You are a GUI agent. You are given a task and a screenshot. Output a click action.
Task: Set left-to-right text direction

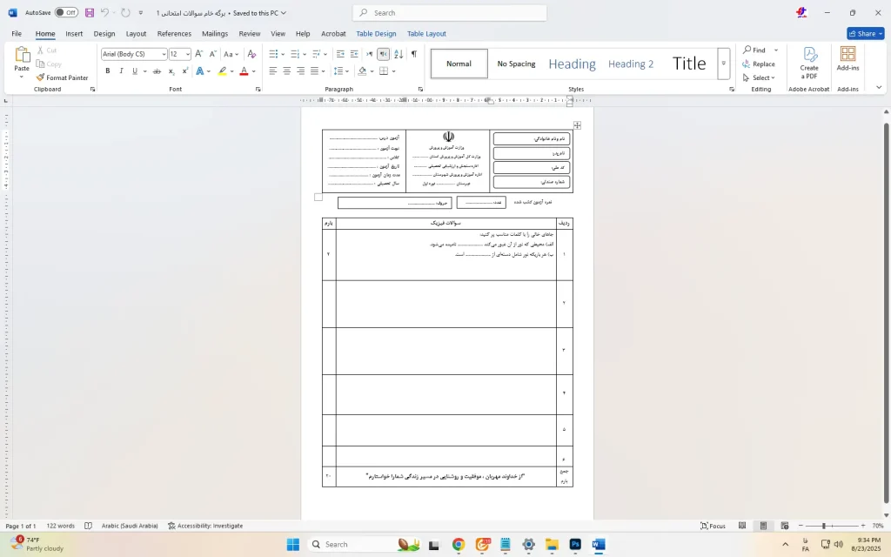pos(369,54)
